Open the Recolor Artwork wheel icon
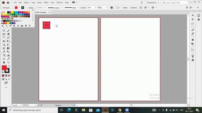Image resolution: width=202 pixels, height=113 pixels. (112, 8)
